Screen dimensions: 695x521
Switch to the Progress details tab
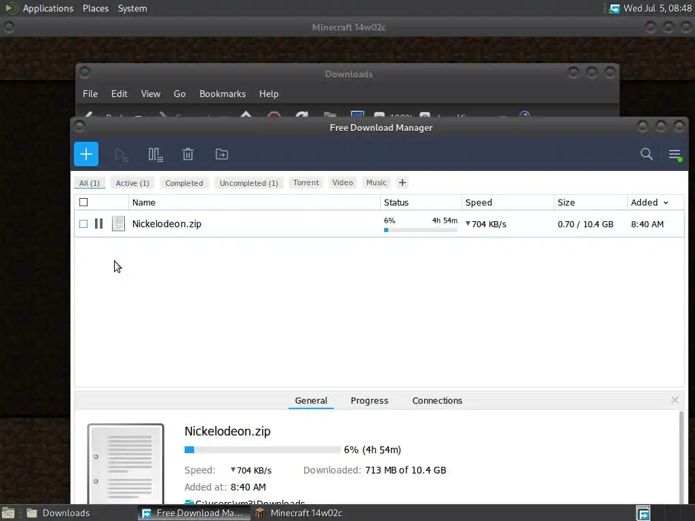tap(369, 400)
